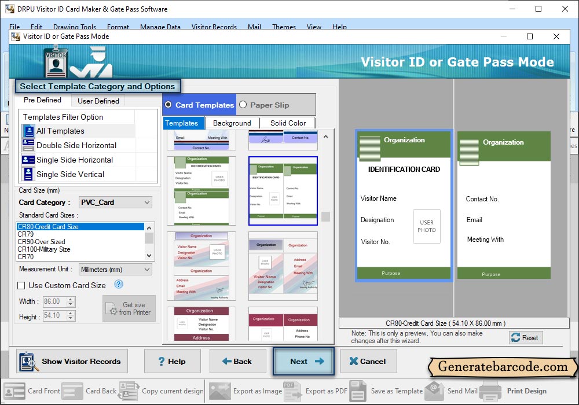Select the maroon Organization Address template thumbnail
The image size is (579, 405).
click(x=201, y=324)
